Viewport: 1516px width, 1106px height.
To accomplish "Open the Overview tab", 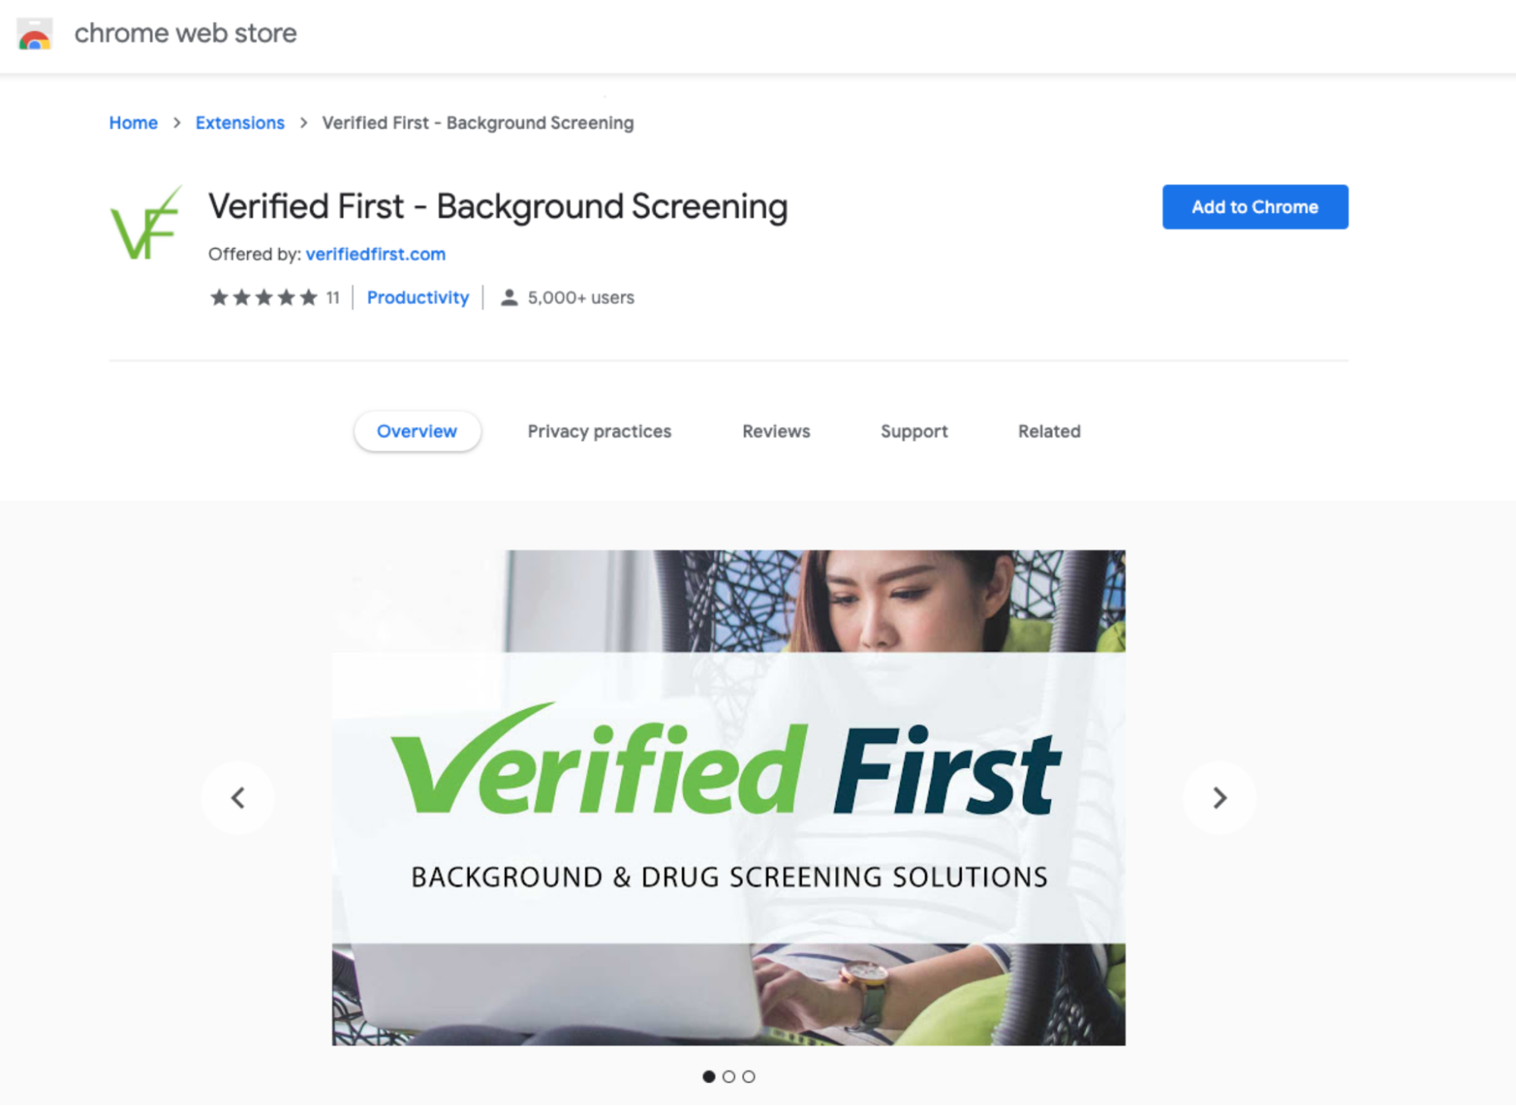I will click(417, 431).
